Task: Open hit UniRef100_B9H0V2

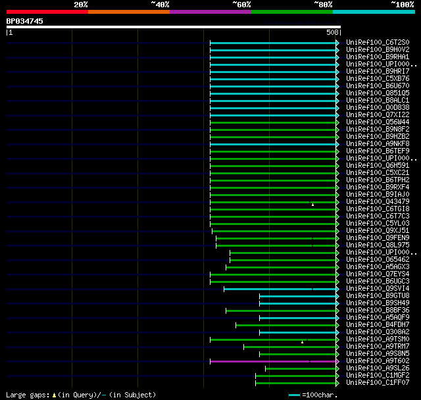Action: [x=378, y=49]
